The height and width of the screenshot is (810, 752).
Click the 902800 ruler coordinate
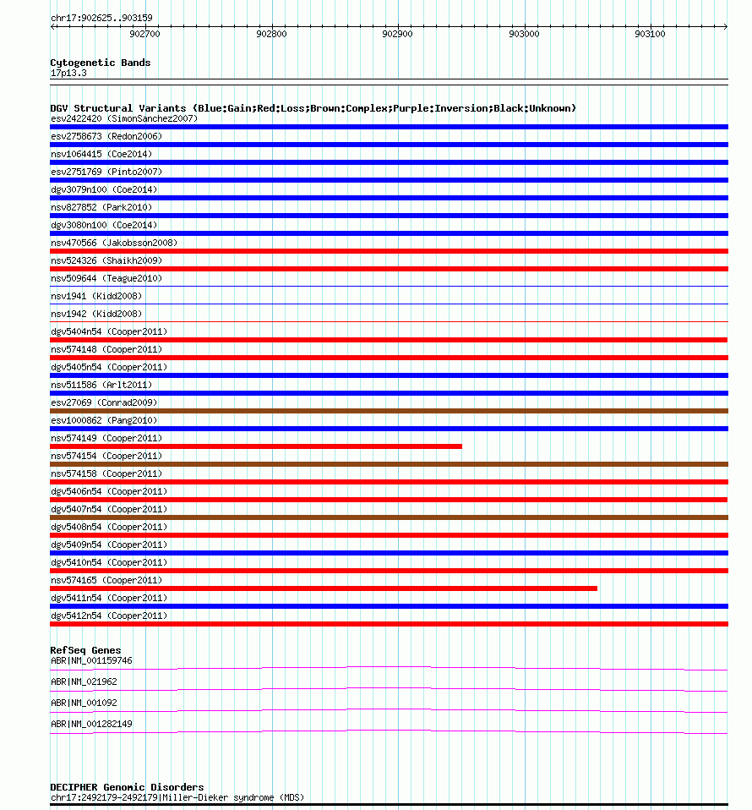pos(271,34)
